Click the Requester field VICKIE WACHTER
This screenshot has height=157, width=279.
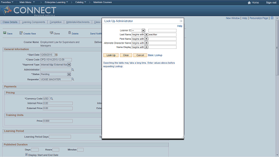pos(55,79)
